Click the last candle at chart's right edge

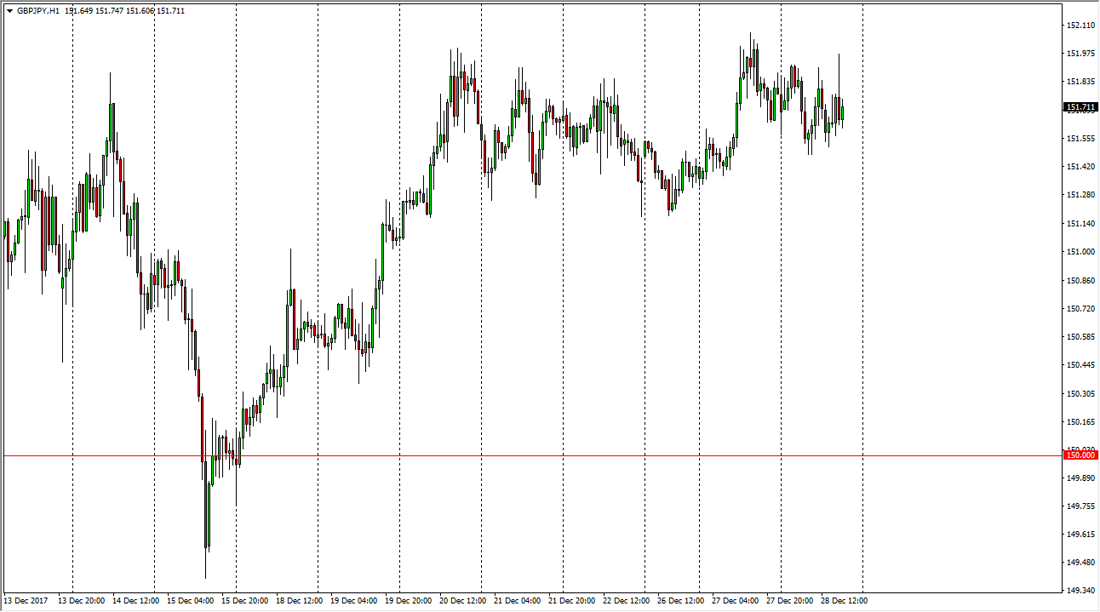click(x=842, y=112)
